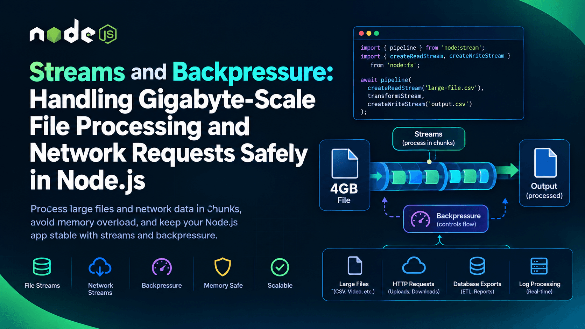The width and height of the screenshot is (585, 329).
Task: Click the Memory Safe shield icon
Action: point(223,267)
